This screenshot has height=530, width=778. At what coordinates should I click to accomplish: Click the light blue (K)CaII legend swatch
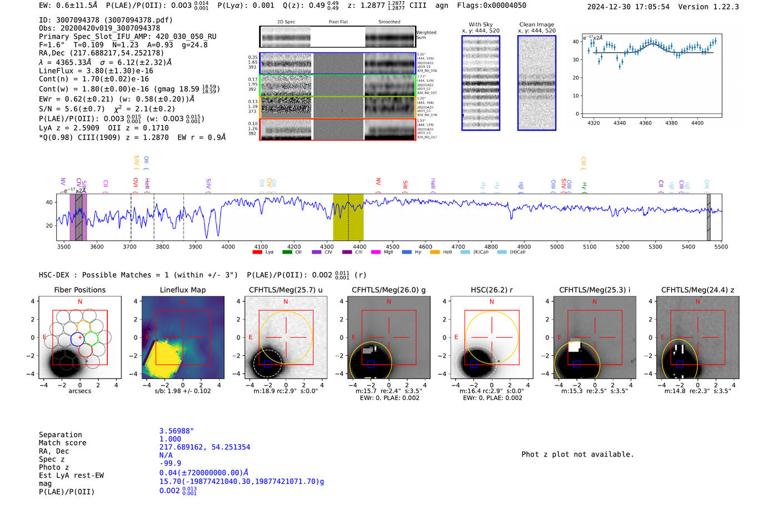(465, 252)
